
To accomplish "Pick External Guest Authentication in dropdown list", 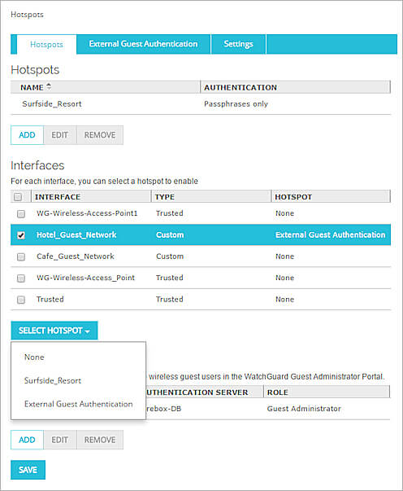I will [78, 404].
